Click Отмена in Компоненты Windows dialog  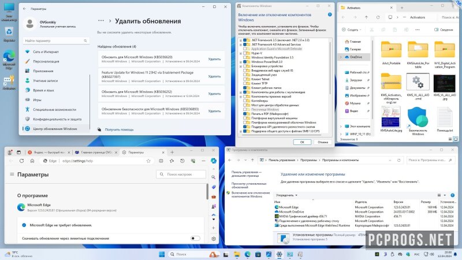click(x=323, y=142)
